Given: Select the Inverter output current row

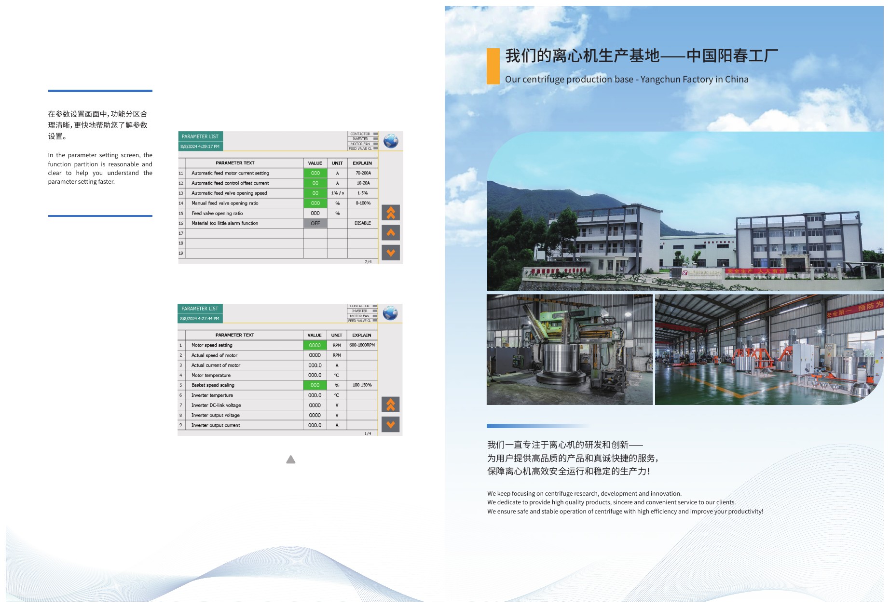Looking at the screenshot, I should pos(277,425).
